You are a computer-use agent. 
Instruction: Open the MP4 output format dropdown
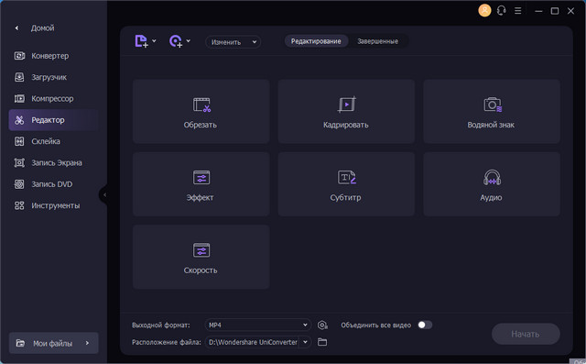tap(258, 325)
